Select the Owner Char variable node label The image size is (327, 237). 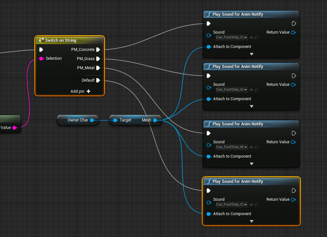78,120
